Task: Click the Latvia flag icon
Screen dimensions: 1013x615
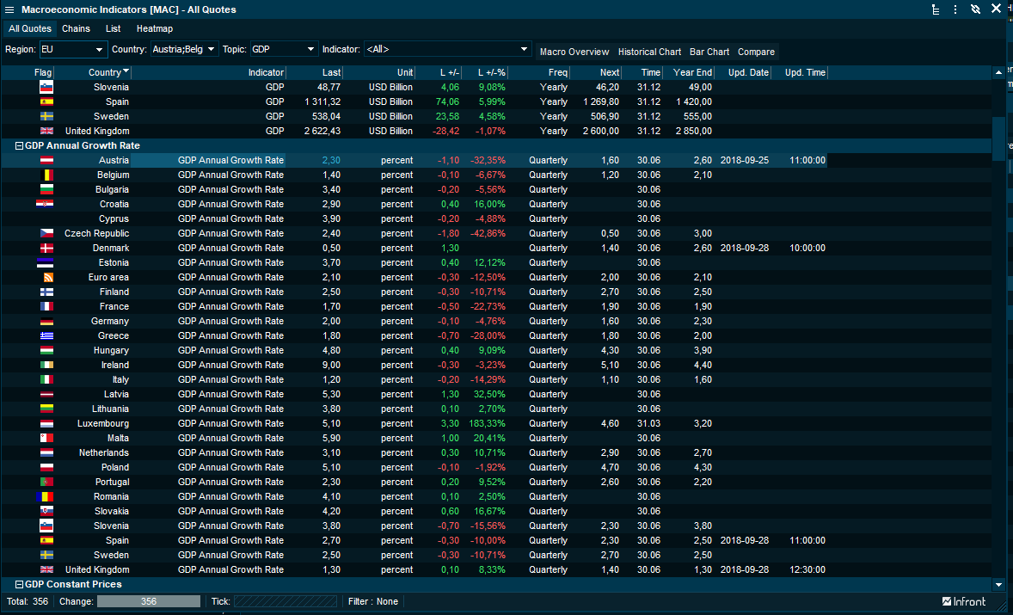Action: (x=46, y=395)
